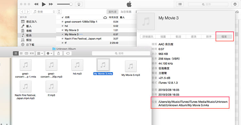Select the tf.mp3 file icon

[x=51, y=86]
